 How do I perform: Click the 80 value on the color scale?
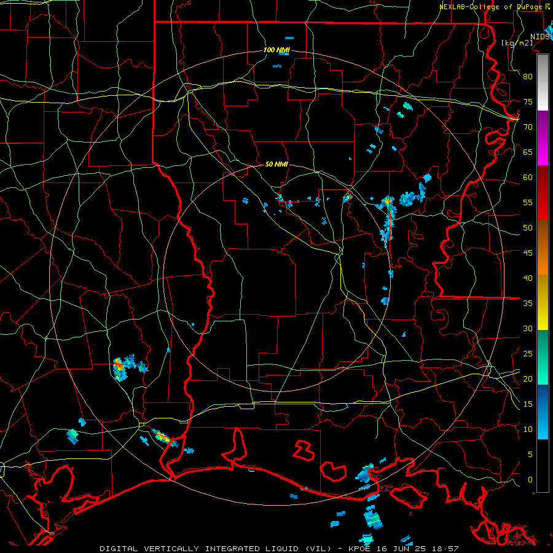point(528,77)
